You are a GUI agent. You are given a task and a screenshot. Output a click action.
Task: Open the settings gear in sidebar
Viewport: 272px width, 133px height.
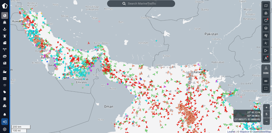(5, 129)
